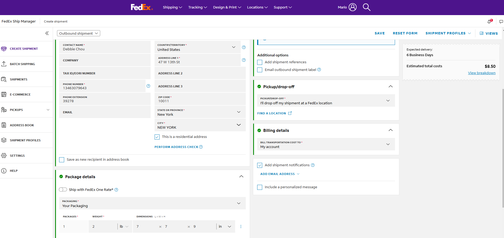Toggle Ship with FedEx One Rate switch
This screenshot has width=504, height=238.
tap(63, 190)
